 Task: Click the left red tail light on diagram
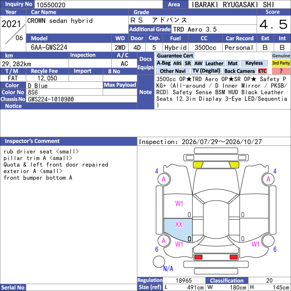198,257
